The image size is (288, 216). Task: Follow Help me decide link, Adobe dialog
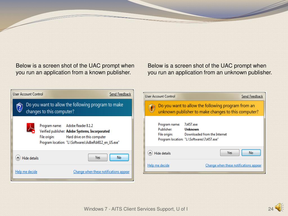26,172
